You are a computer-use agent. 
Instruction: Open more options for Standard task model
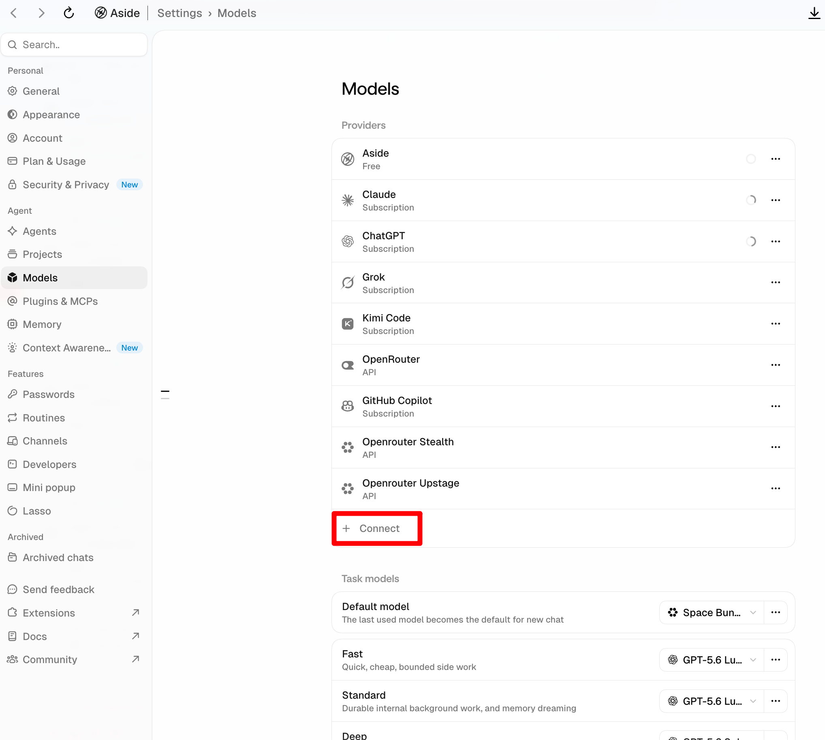pyautogui.click(x=775, y=702)
